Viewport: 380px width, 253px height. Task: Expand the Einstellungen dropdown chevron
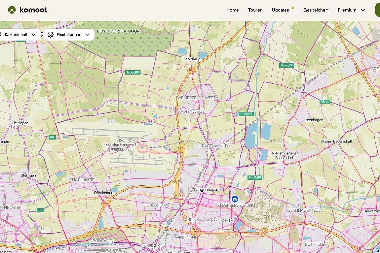click(87, 35)
